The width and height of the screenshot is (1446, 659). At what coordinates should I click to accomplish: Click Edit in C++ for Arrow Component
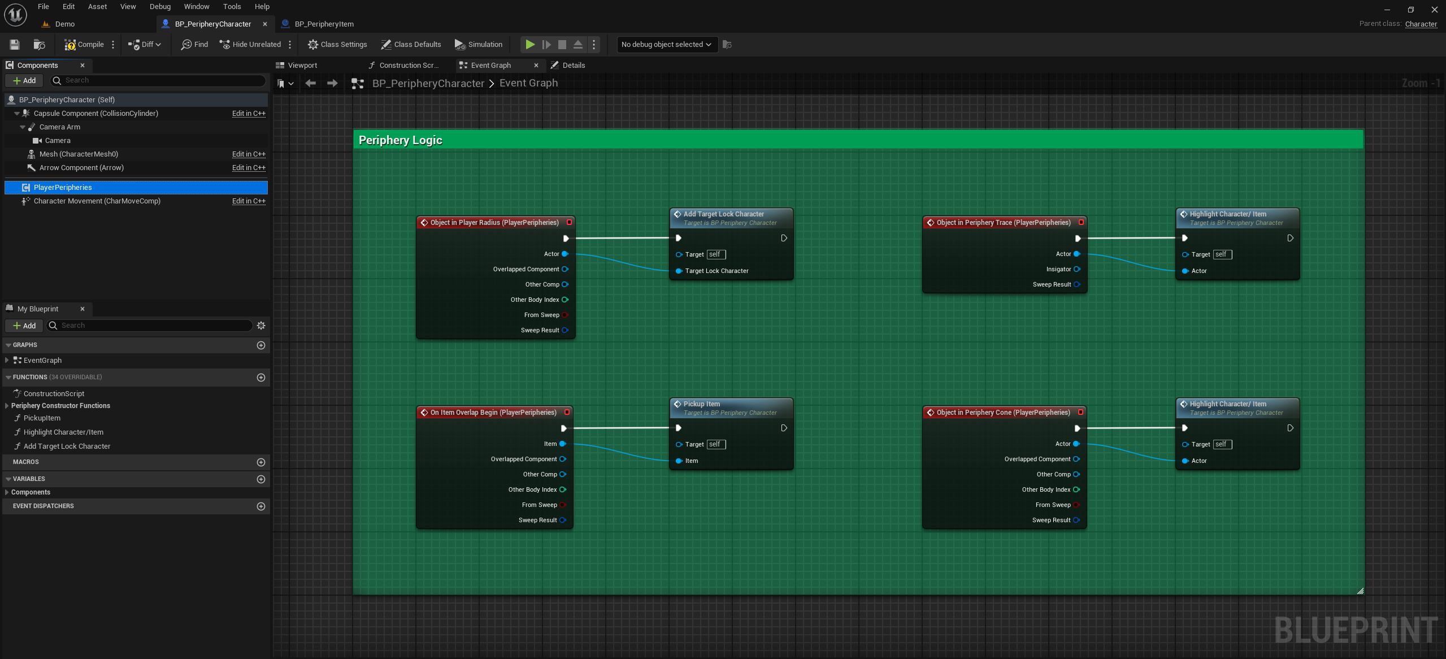coord(249,168)
